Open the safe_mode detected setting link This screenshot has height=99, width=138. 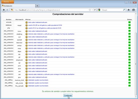pos(38,83)
